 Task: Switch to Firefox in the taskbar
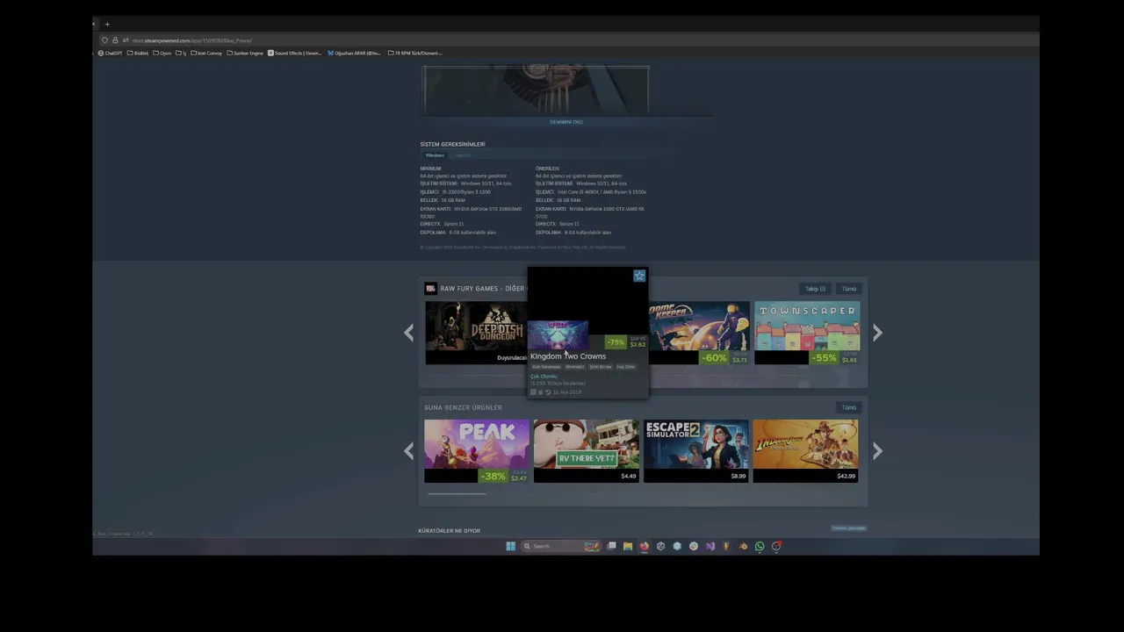(644, 546)
